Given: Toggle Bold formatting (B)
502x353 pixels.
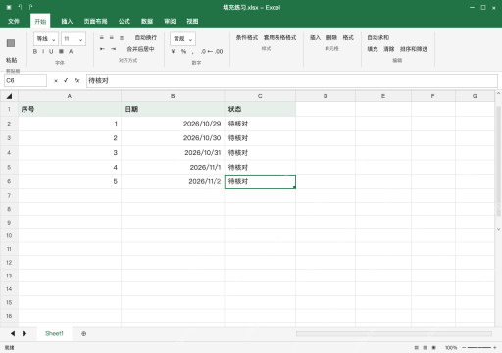Looking at the screenshot, I should 35,51.
